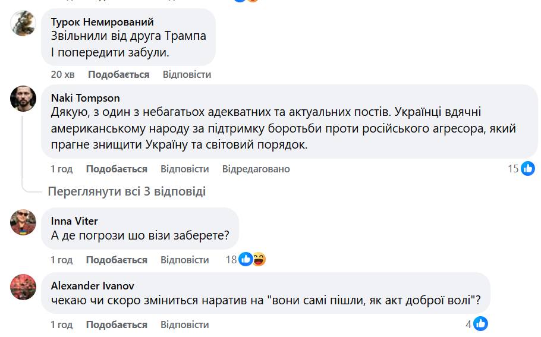Reply to Inna Viter's comment
Viewport: 541px width, 337px height.
tap(184, 260)
